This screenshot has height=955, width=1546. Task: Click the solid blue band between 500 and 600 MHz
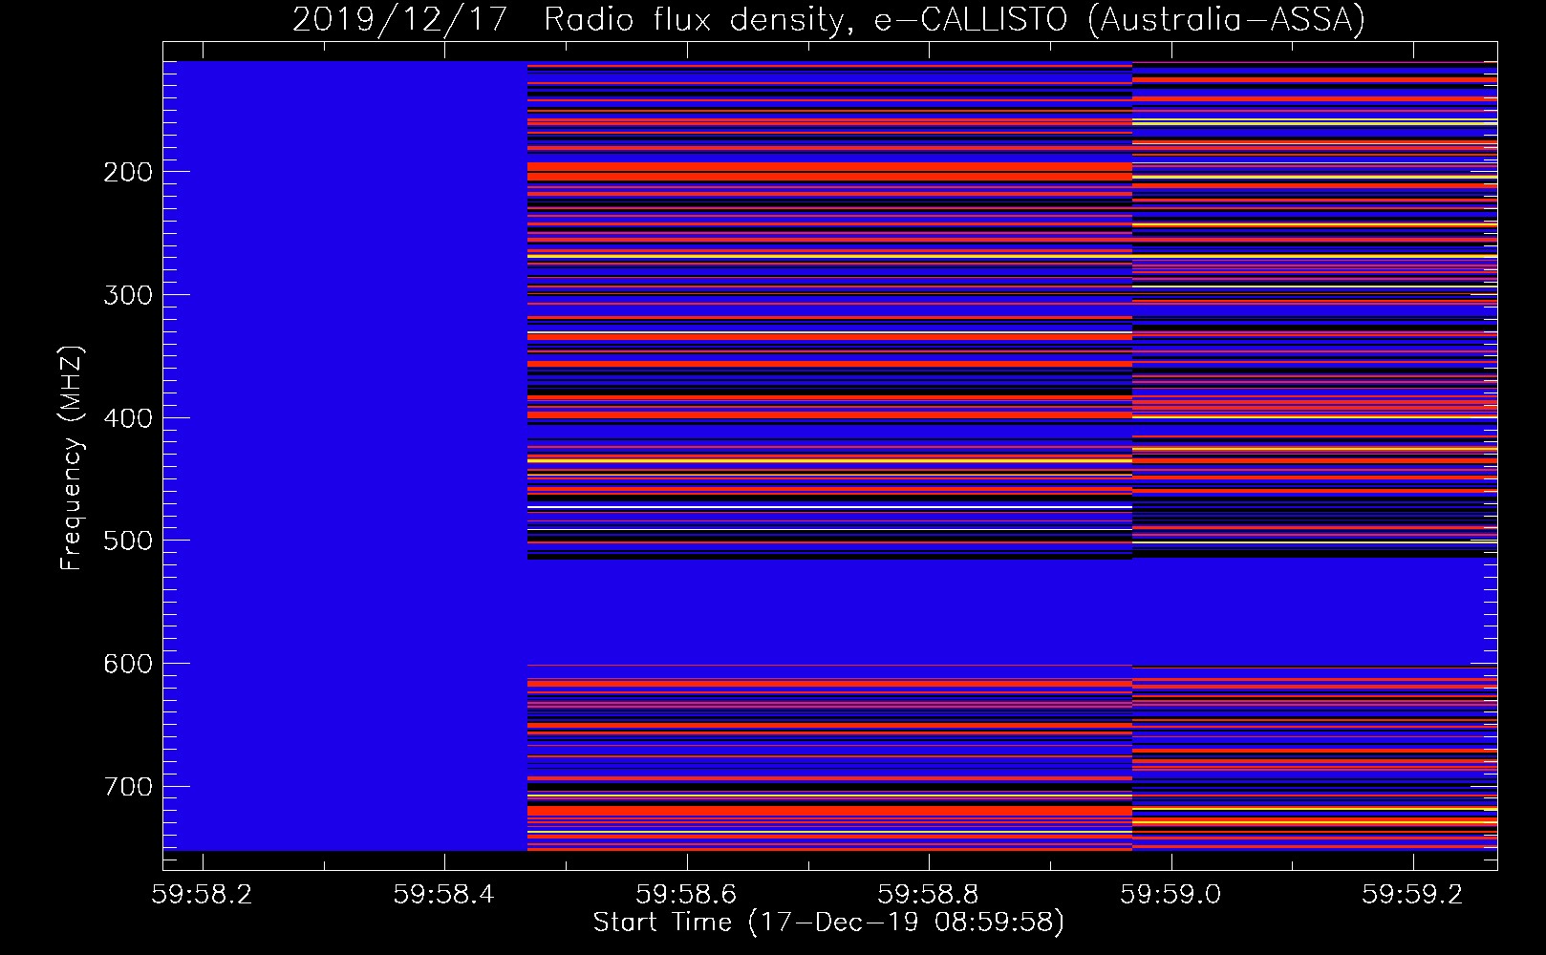point(1012,611)
